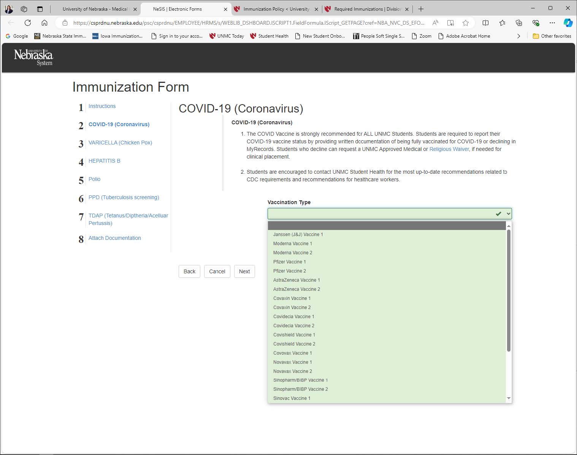Add this page to a Collection
The width and height of the screenshot is (577, 455).
point(518,23)
